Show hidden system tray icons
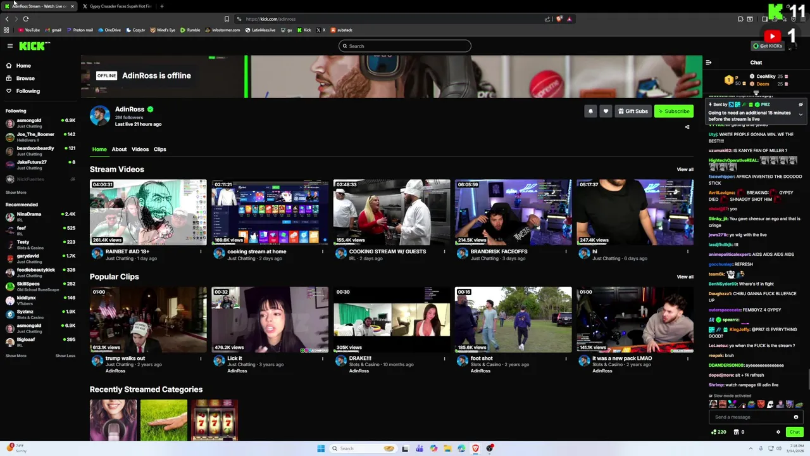The image size is (810, 456). [751, 449]
